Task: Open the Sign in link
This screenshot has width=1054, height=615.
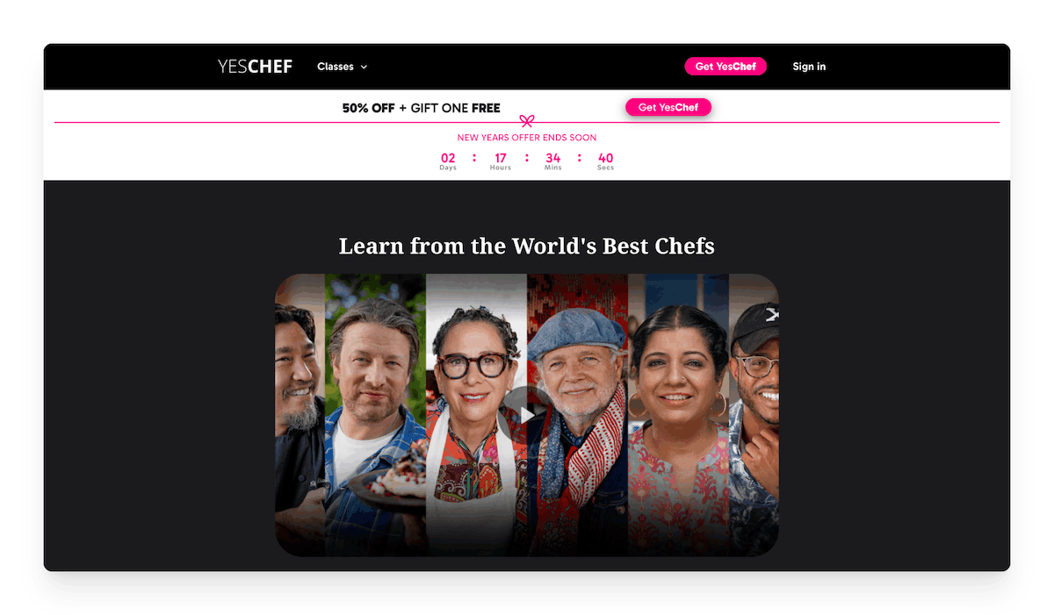Action: [x=809, y=67]
